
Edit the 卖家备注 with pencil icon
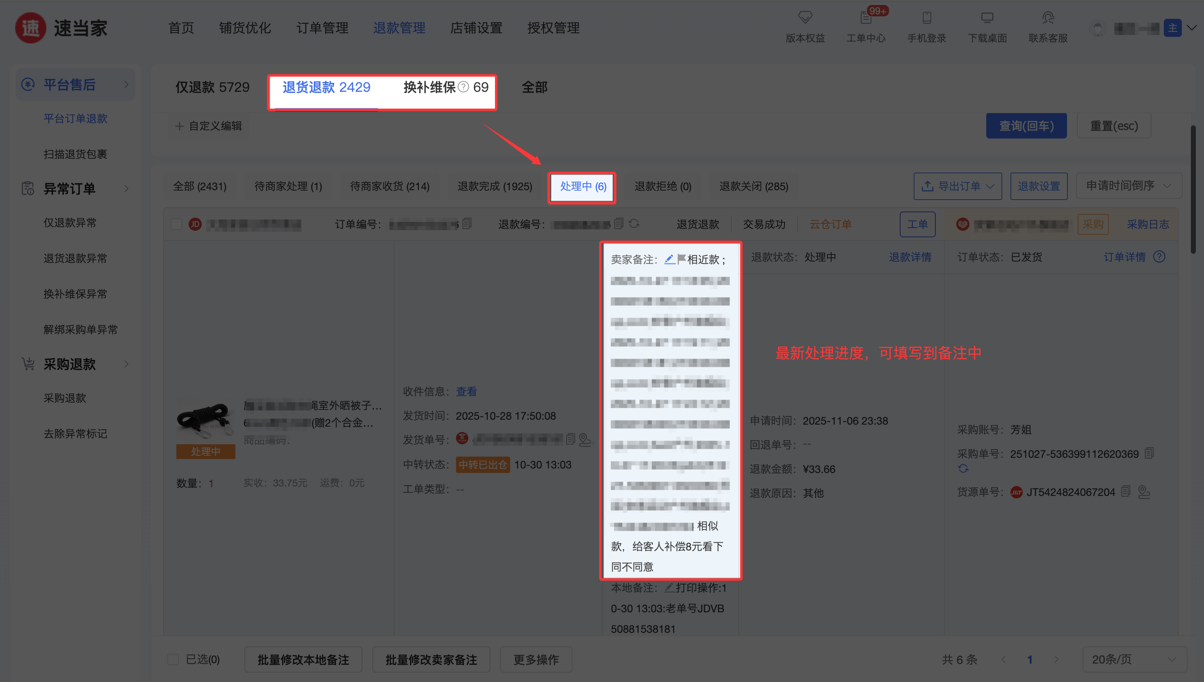coord(669,259)
